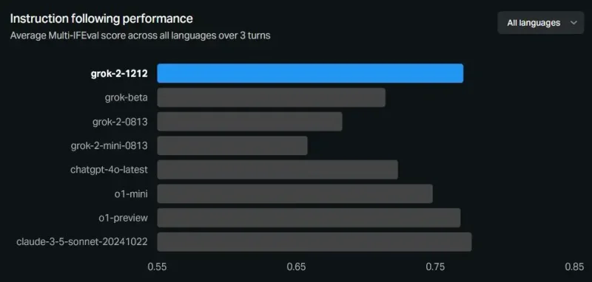Click the grok-2-mini-0813 model label
This screenshot has height=282, width=592.
109,145
